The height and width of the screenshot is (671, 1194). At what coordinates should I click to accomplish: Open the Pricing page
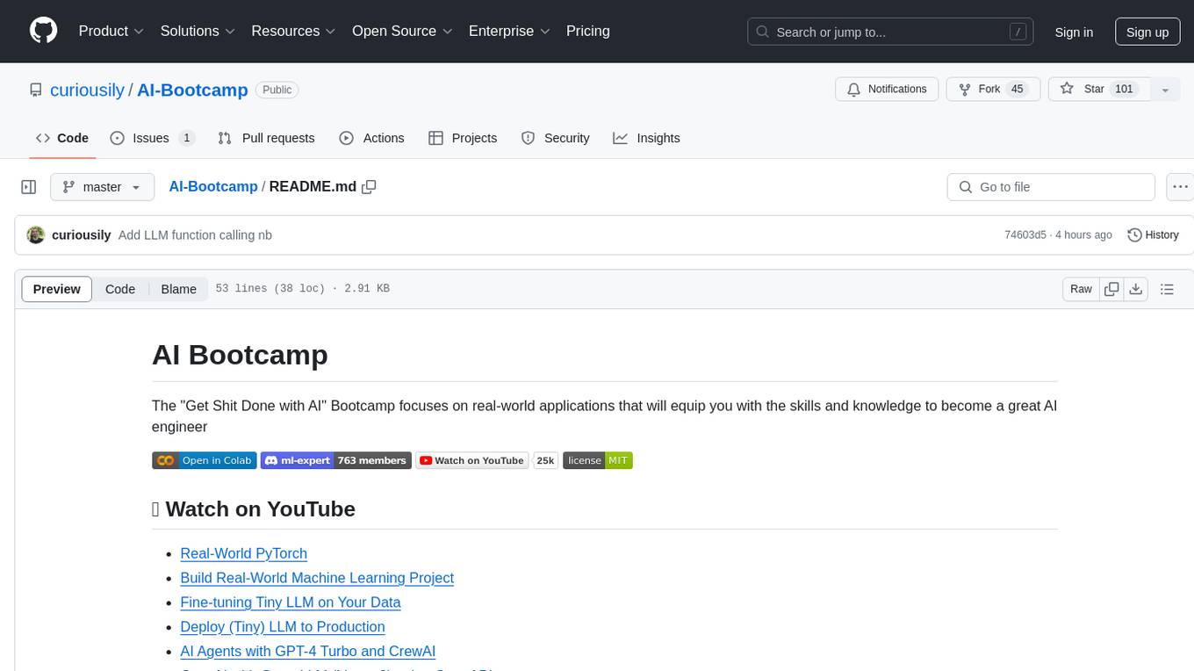click(588, 31)
